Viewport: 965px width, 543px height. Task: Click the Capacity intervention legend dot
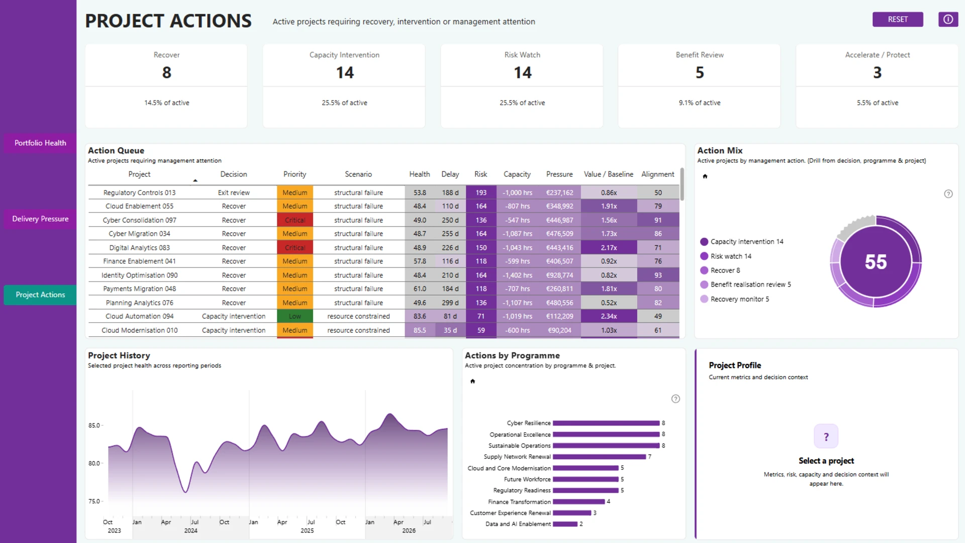point(704,242)
